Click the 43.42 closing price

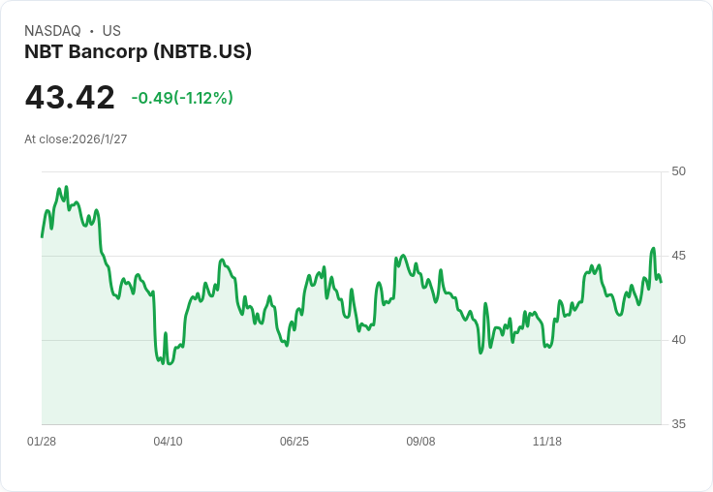(70, 97)
